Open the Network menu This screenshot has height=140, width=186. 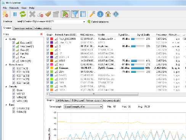14,8
